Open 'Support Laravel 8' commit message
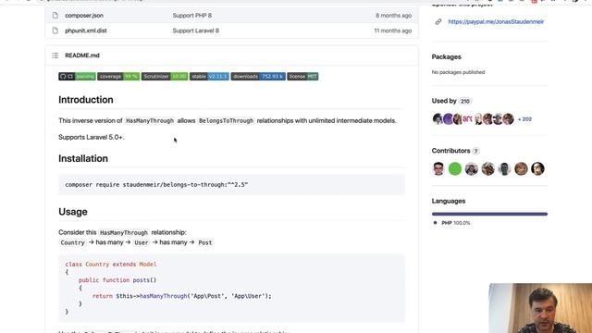Viewport: 592px width, 333px height. point(195,31)
